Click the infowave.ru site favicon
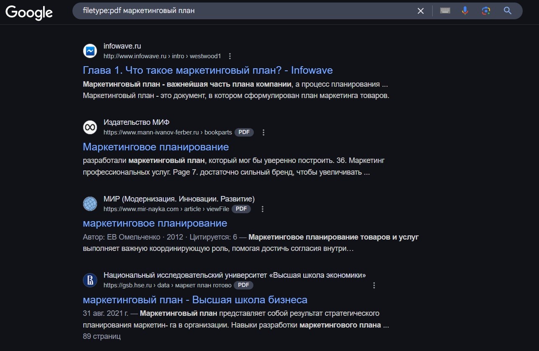The width and height of the screenshot is (539, 351). 90,51
